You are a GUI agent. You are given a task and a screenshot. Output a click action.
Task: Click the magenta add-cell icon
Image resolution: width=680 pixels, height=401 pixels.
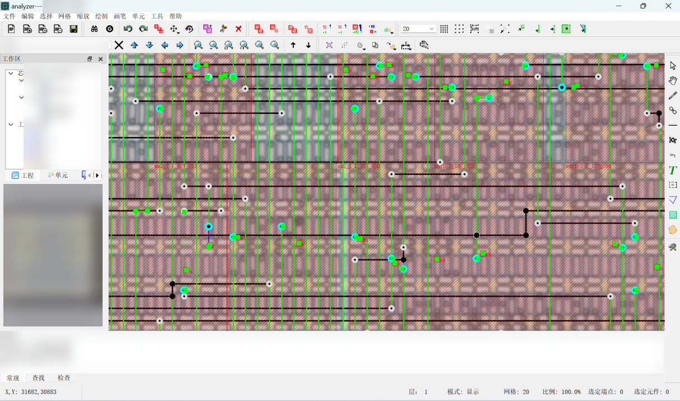(208, 29)
